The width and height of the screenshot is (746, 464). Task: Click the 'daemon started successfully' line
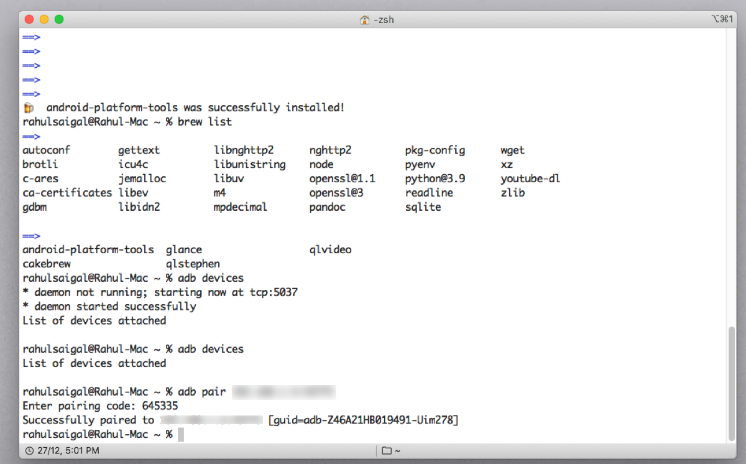pyautogui.click(x=109, y=307)
